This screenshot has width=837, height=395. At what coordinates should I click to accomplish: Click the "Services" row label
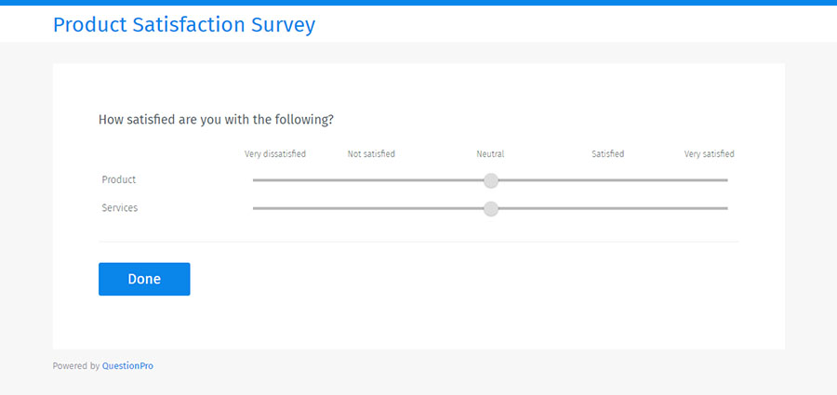(x=120, y=208)
